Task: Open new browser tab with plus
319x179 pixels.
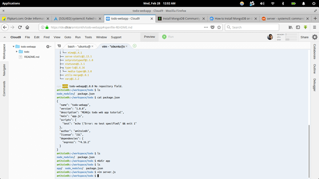Action: click(315, 19)
